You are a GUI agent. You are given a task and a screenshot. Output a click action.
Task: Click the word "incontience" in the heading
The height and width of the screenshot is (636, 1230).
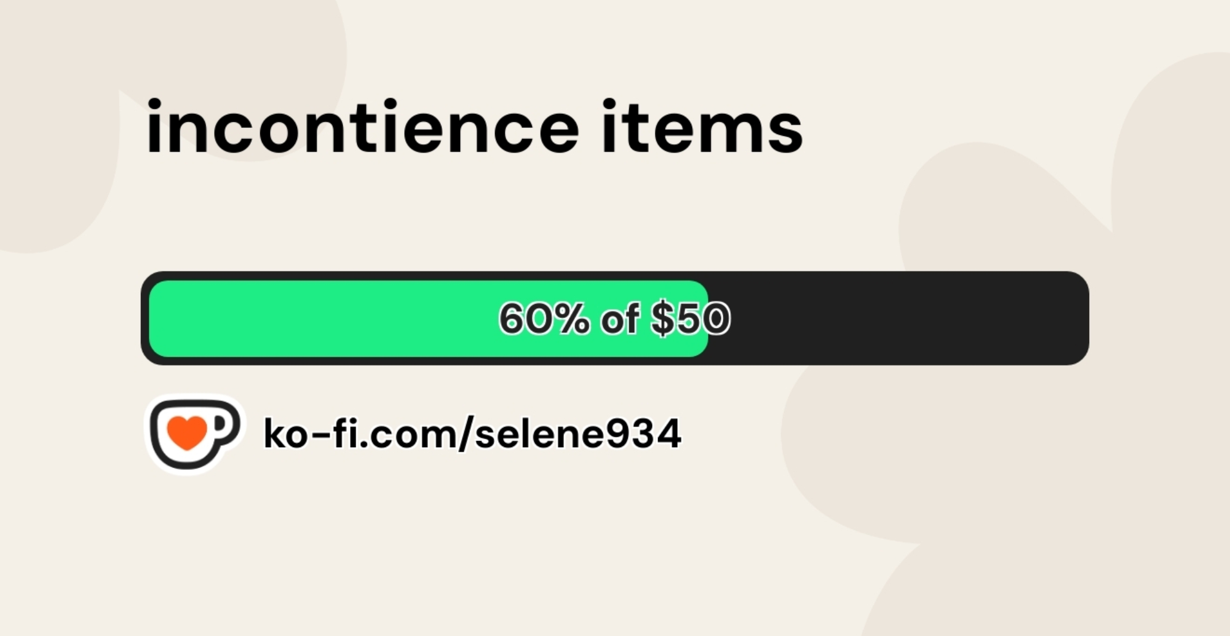click(x=362, y=128)
